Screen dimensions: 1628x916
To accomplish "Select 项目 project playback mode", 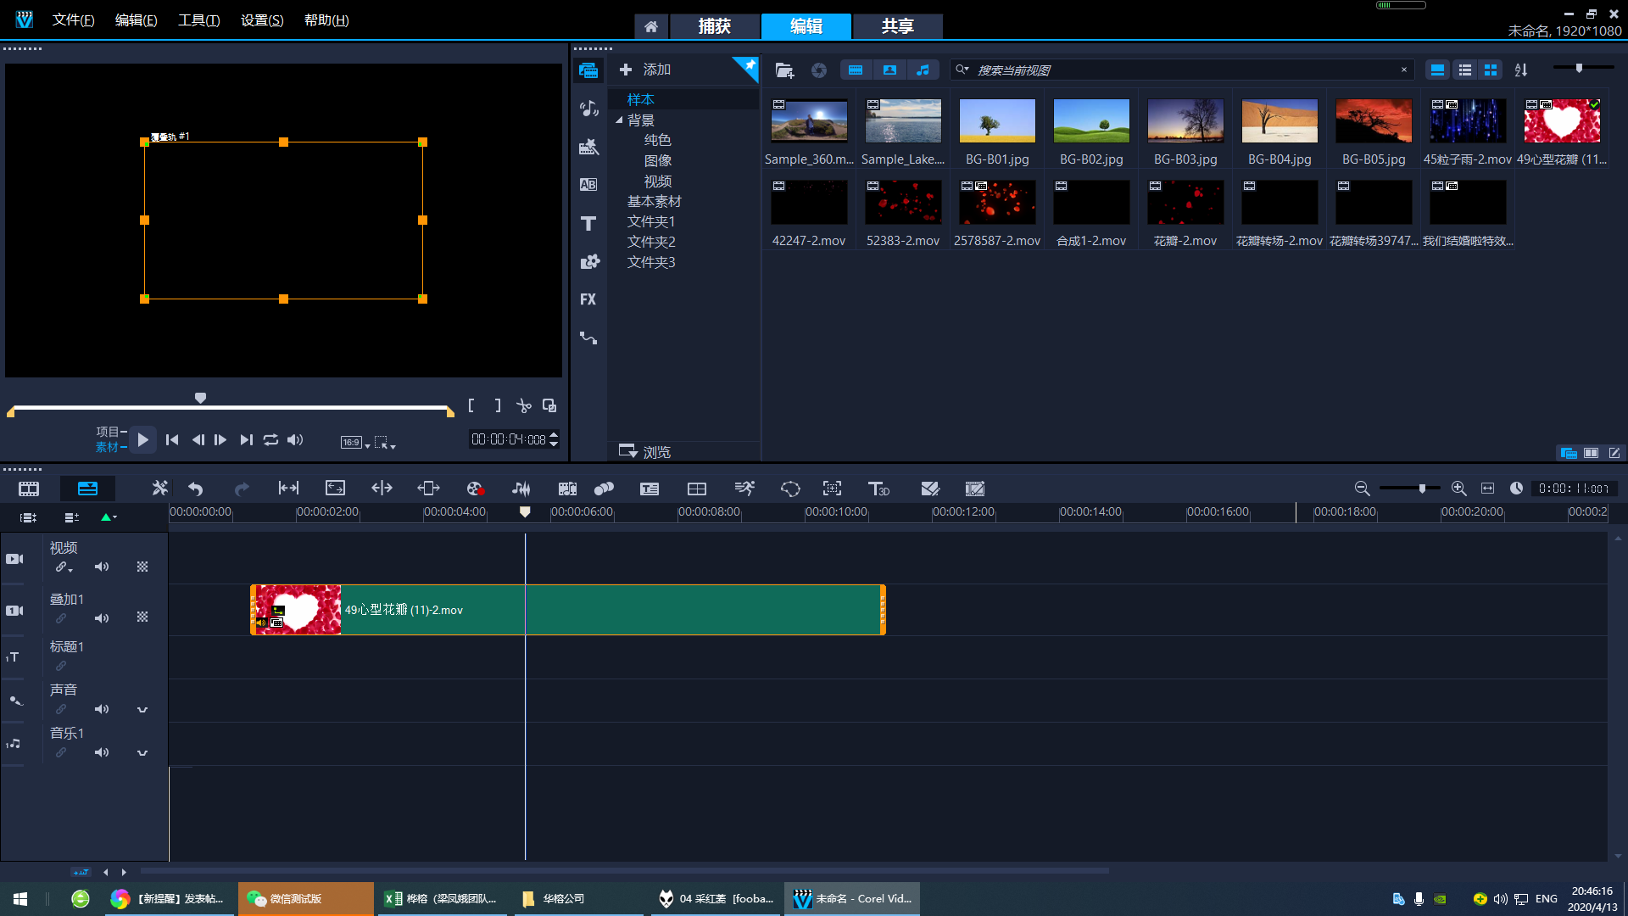I will click(x=108, y=433).
